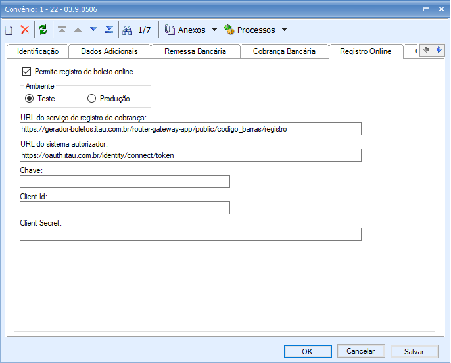Go to next record arrow
Screen dimensions: 451x363
click(93, 29)
